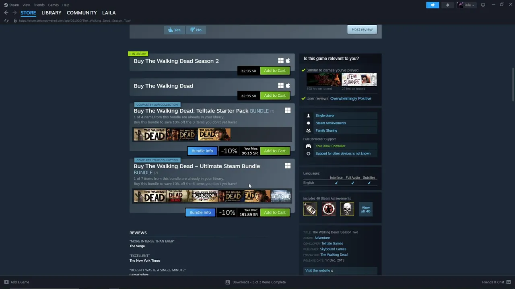Switch to the STORE tab
The image size is (515, 289).
[28, 13]
